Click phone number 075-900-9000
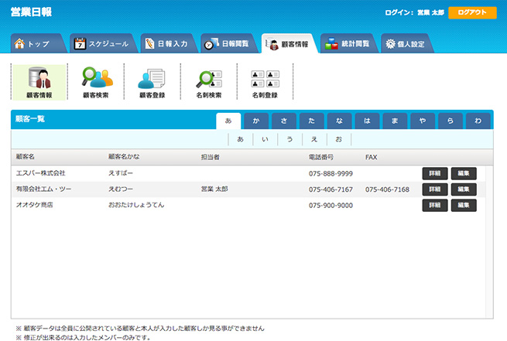Image resolution: width=507 pixels, height=341 pixels. click(331, 206)
